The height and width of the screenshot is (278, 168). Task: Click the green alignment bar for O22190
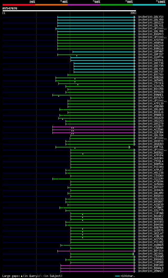click(93, 179)
